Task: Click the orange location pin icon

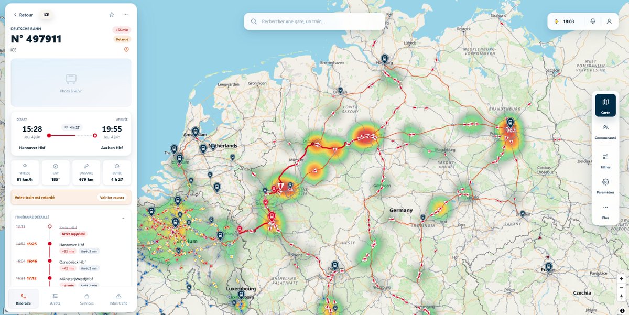Action: coord(126,50)
